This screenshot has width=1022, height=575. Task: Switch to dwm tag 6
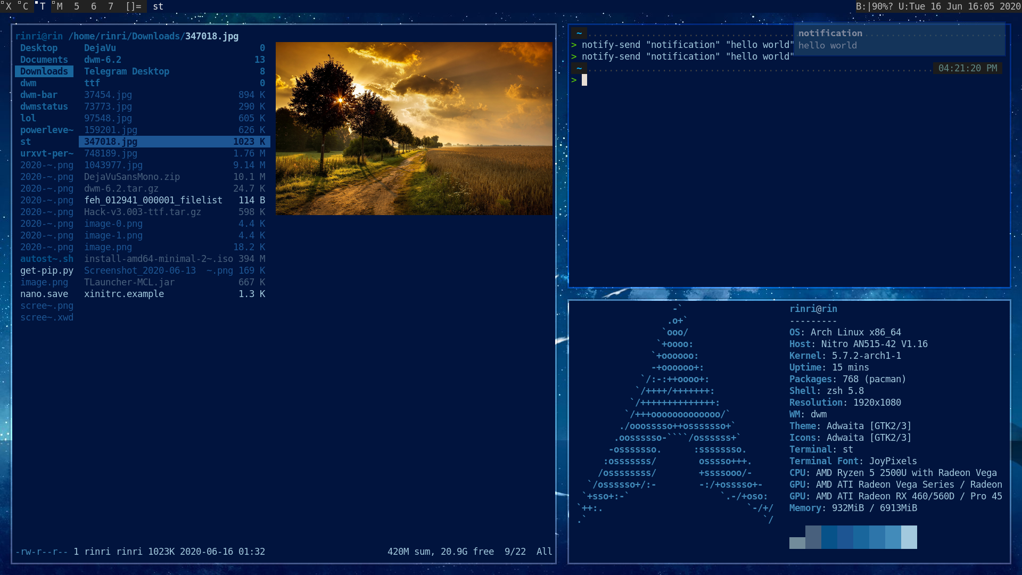93,6
